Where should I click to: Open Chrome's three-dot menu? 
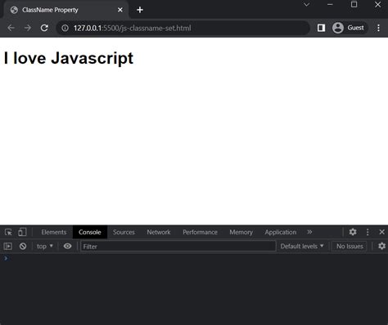[378, 28]
